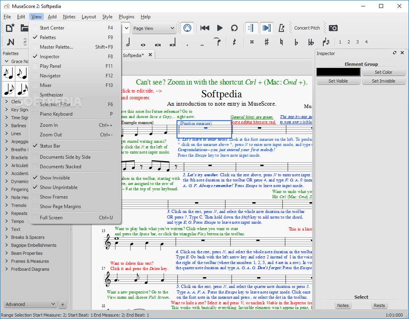The width and height of the screenshot is (409, 319).
Task: Click the Rests select button
Action: 379,305
